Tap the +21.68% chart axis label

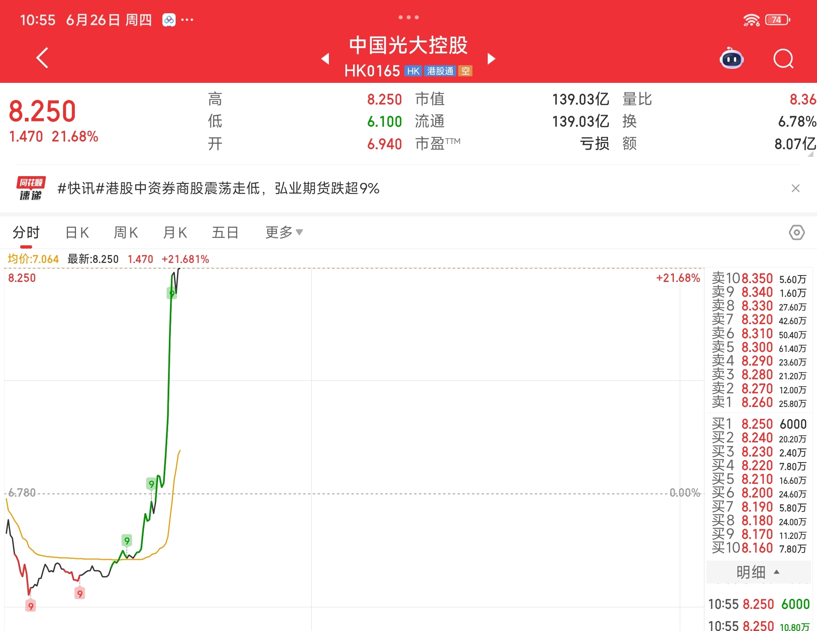[678, 278]
